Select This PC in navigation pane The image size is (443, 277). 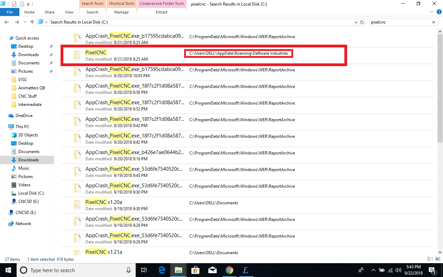coord(22,127)
